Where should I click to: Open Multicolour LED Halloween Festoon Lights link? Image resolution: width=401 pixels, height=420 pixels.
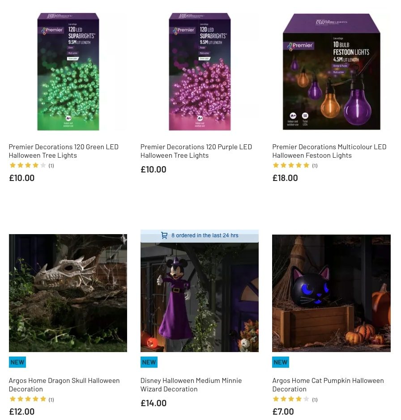(x=329, y=151)
